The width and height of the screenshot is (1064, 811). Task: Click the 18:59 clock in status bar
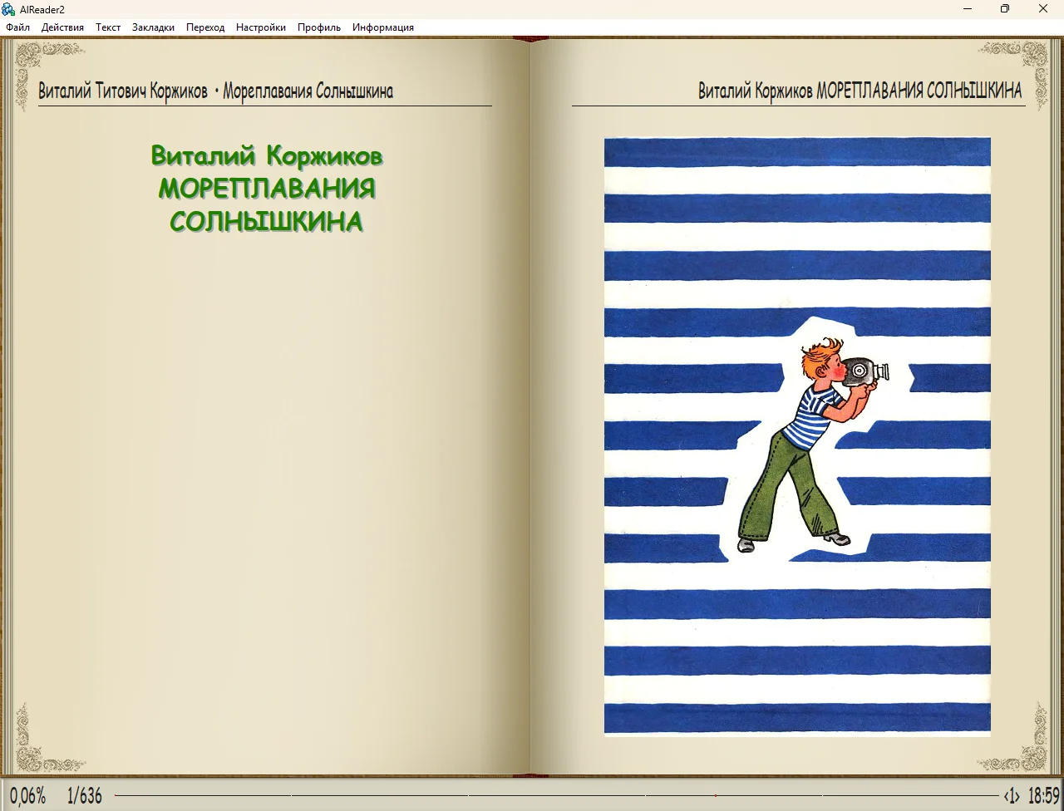click(1043, 796)
